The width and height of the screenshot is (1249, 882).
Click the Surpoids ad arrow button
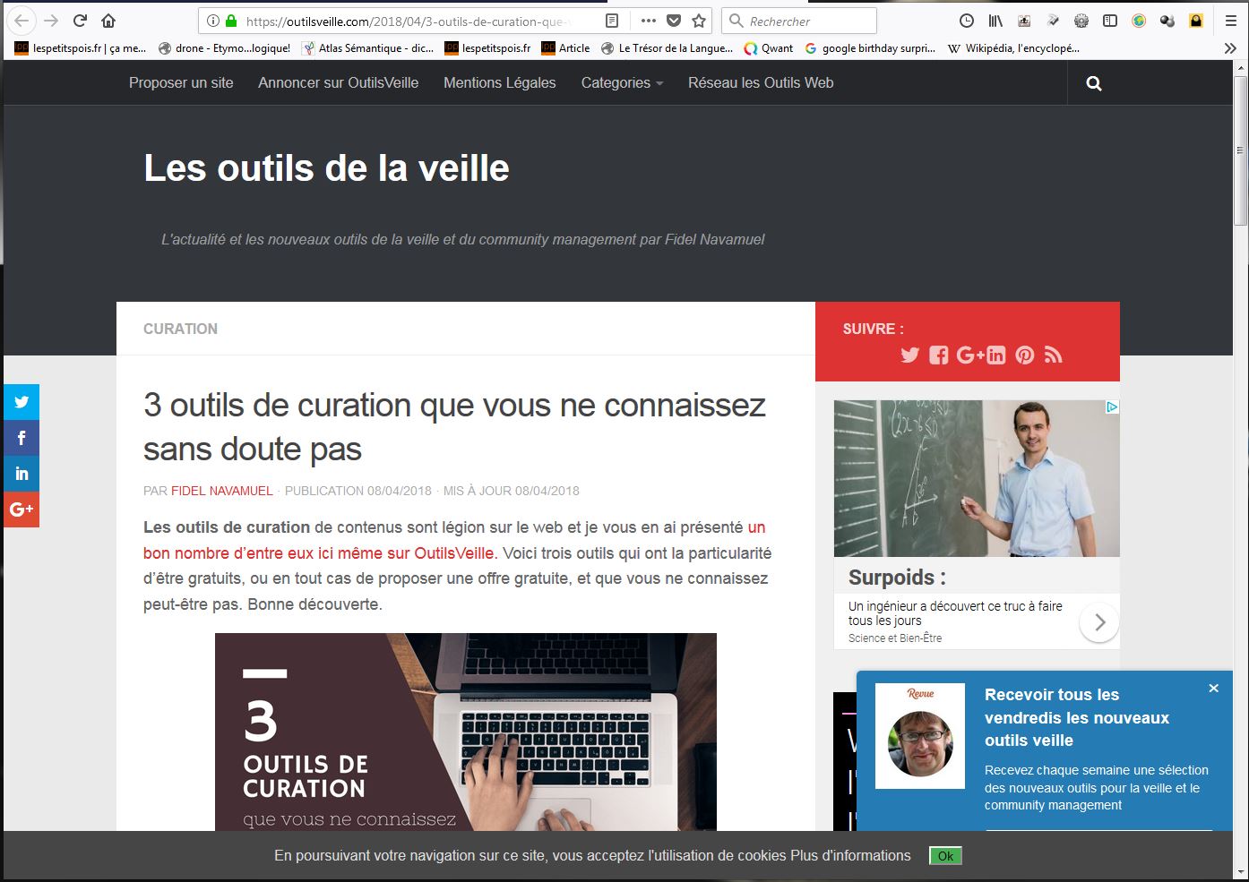(x=1099, y=622)
